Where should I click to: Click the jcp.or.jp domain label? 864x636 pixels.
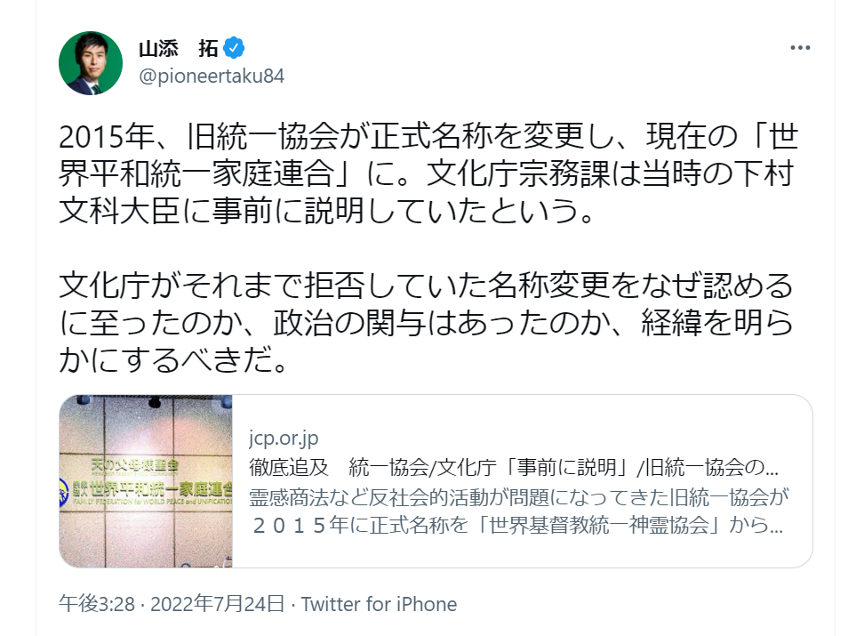point(284,439)
